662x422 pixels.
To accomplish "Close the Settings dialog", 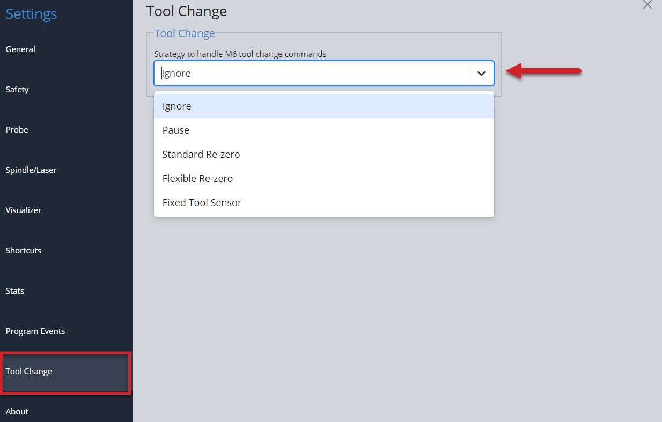I will click(x=648, y=5).
